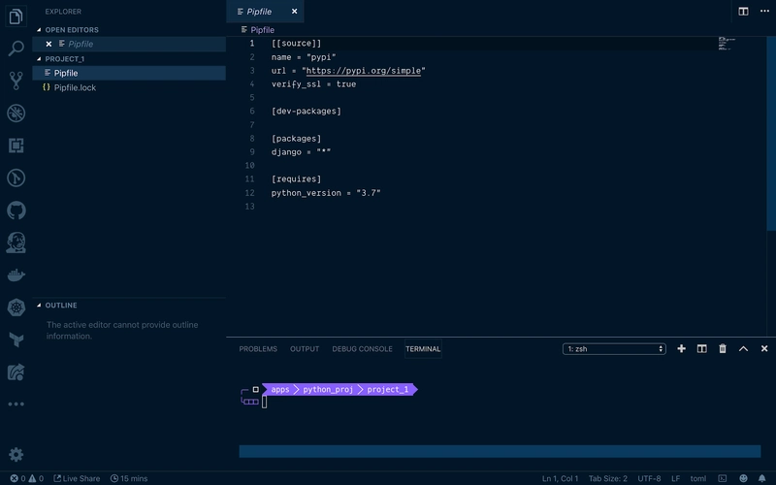Image resolution: width=776 pixels, height=485 pixels.
Task: Open the Debug view in activity bar
Action: click(x=16, y=113)
